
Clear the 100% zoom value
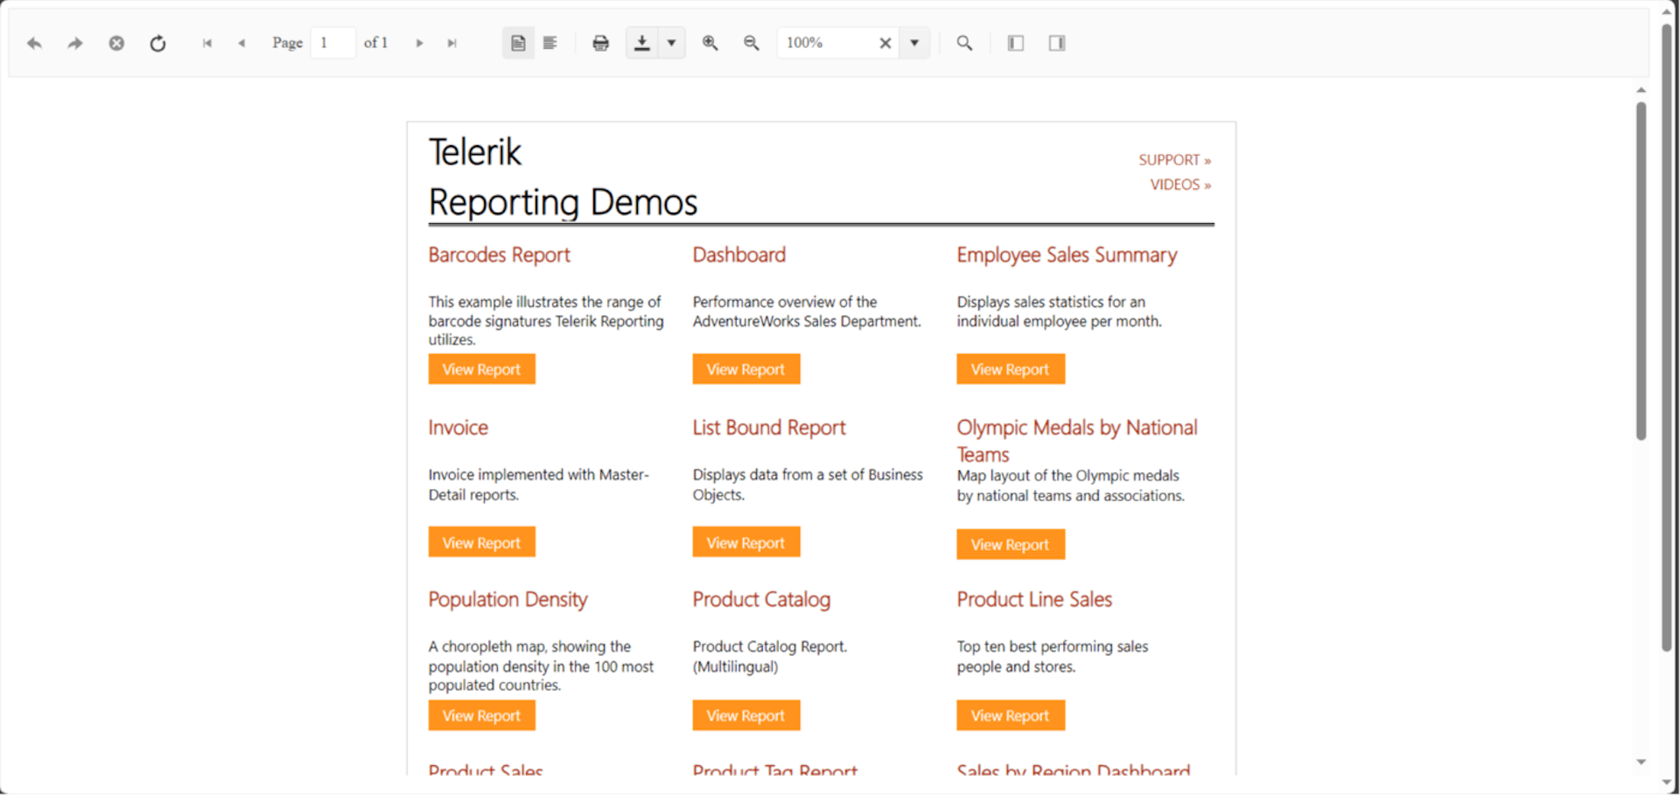coord(885,43)
